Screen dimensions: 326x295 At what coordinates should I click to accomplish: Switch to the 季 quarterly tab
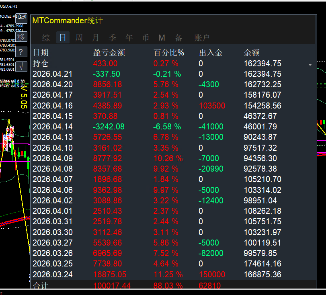(x=112, y=37)
